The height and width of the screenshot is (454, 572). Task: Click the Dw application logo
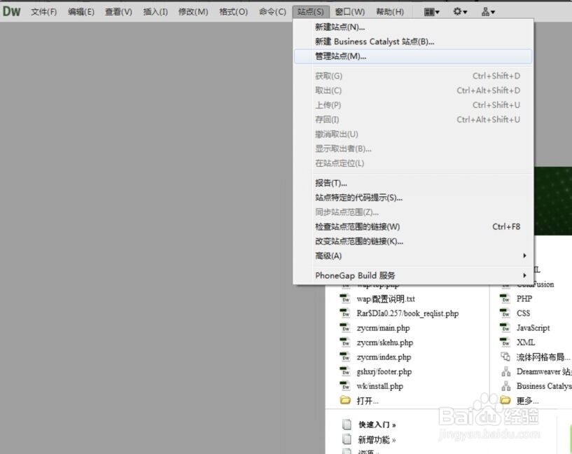[x=11, y=11]
